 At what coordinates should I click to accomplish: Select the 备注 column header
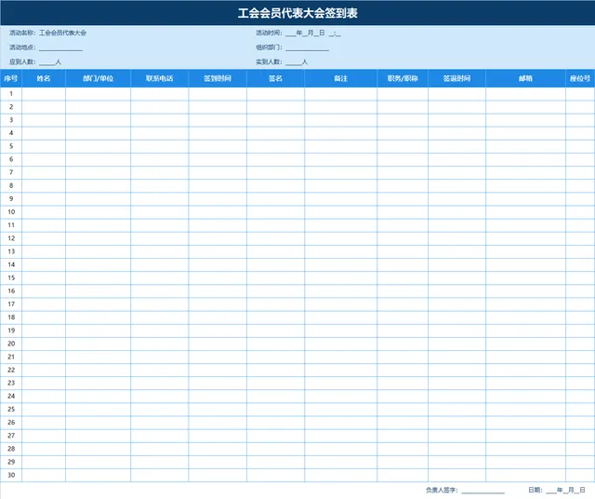[341, 79]
